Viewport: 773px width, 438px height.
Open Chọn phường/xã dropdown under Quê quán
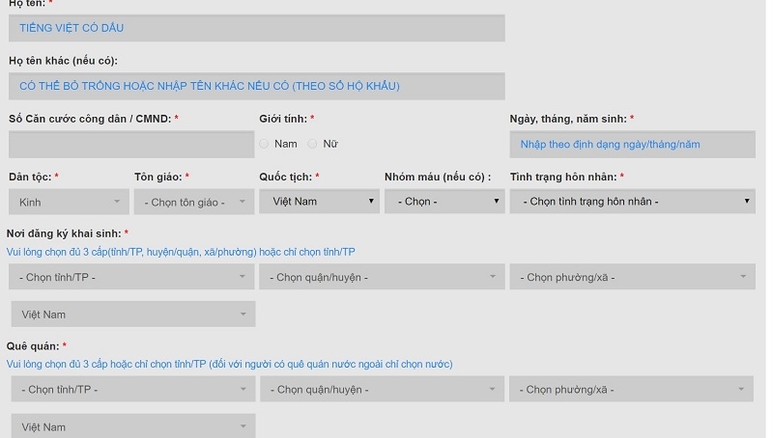click(632, 390)
